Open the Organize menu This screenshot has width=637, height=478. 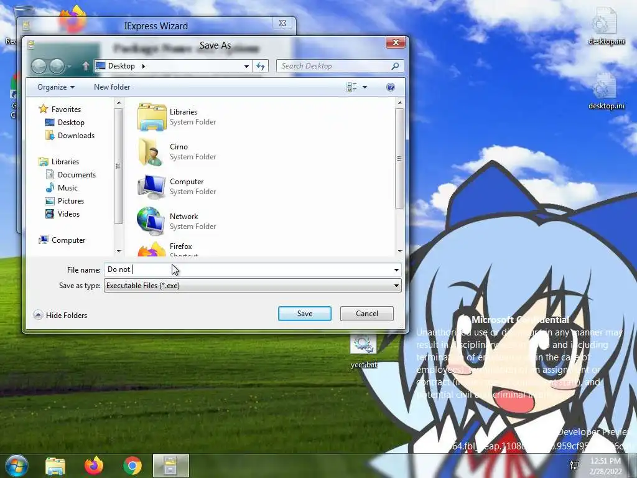coord(56,87)
